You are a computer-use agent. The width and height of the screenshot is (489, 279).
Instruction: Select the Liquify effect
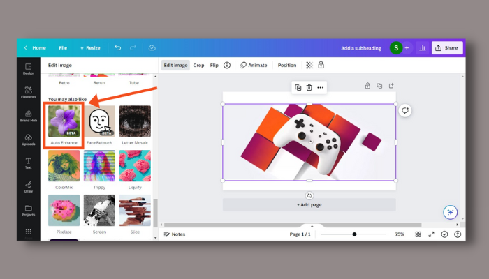(135, 166)
